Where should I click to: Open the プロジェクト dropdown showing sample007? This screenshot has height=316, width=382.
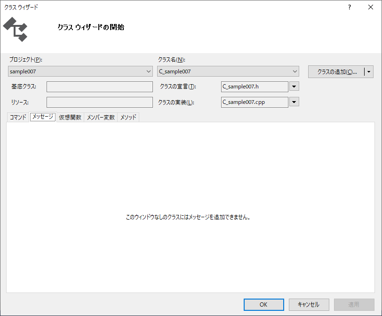(x=80, y=71)
